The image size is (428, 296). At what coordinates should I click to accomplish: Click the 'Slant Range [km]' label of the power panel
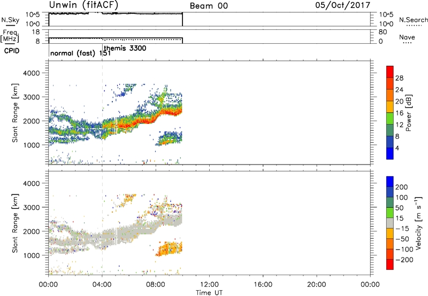[x=15, y=113]
